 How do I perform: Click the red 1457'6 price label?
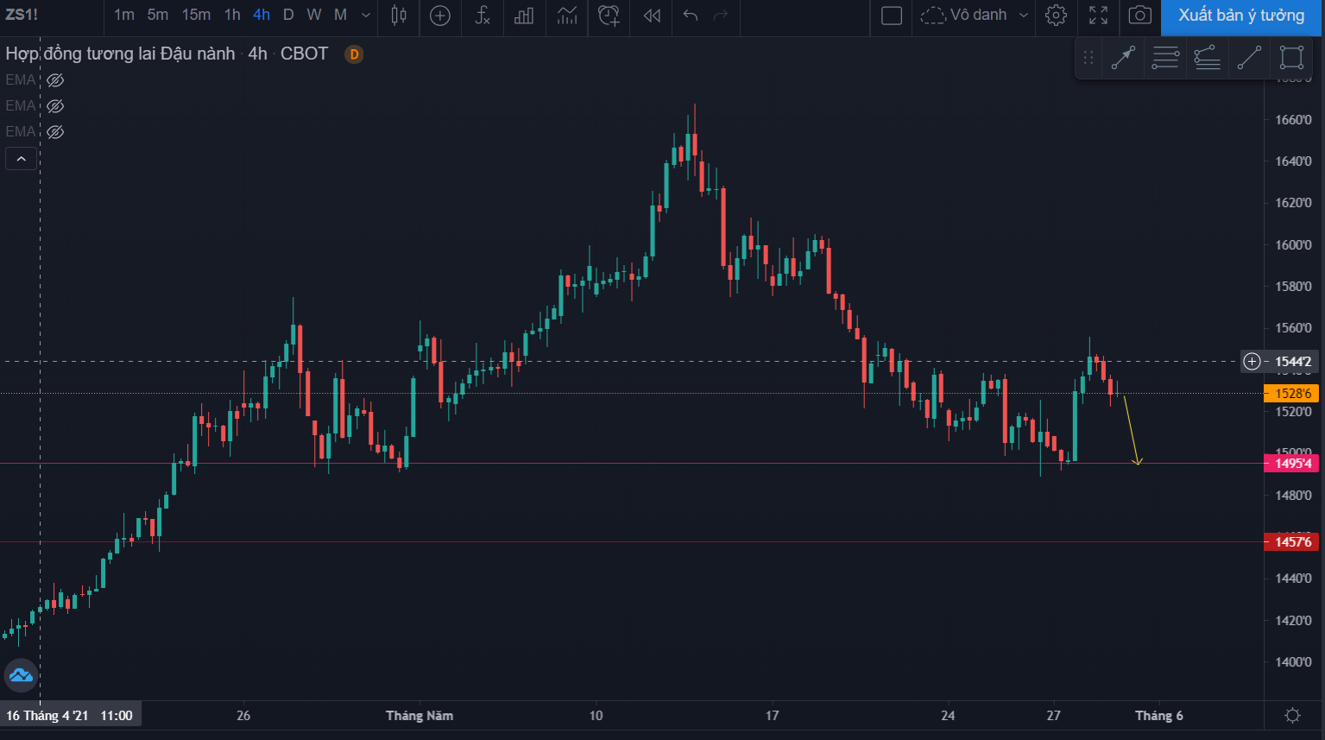tap(1292, 542)
